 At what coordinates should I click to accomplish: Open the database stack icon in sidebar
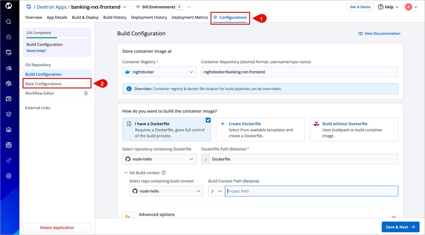point(9,145)
